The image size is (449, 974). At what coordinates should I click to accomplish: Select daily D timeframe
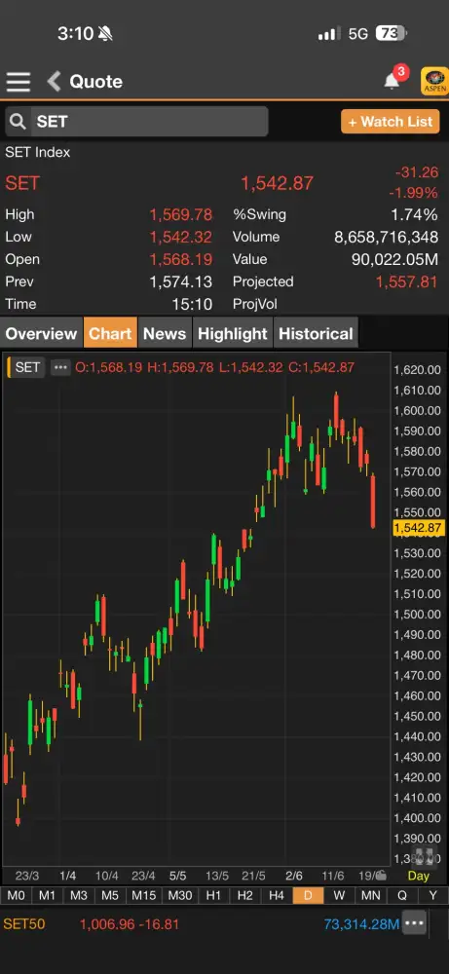[x=308, y=895]
